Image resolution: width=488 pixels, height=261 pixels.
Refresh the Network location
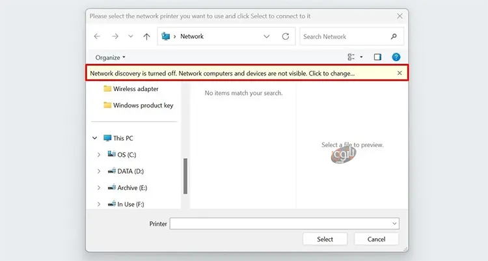(285, 36)
